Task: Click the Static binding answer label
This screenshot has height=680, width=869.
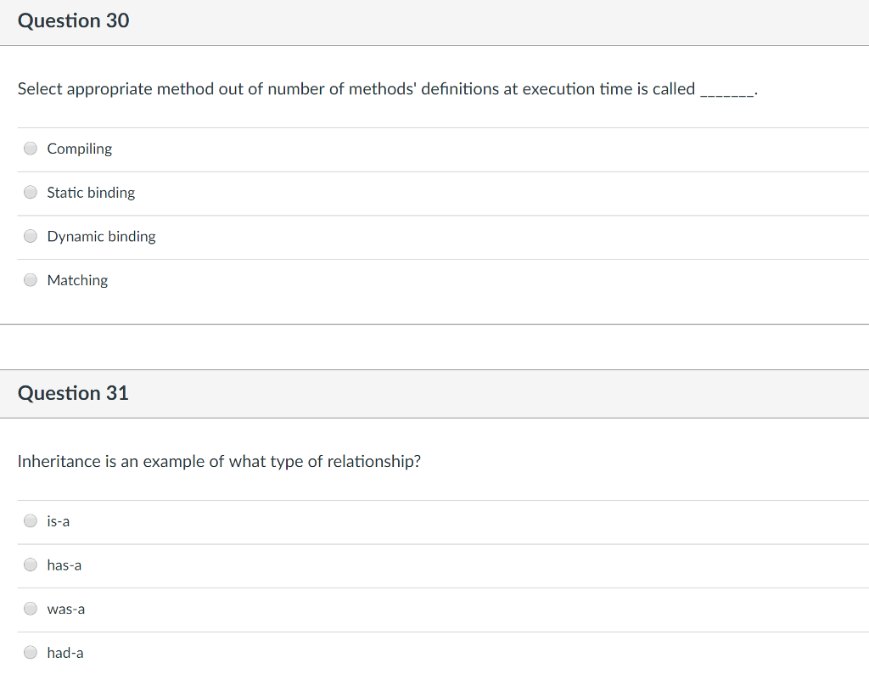Action: (x=90, y=193)
